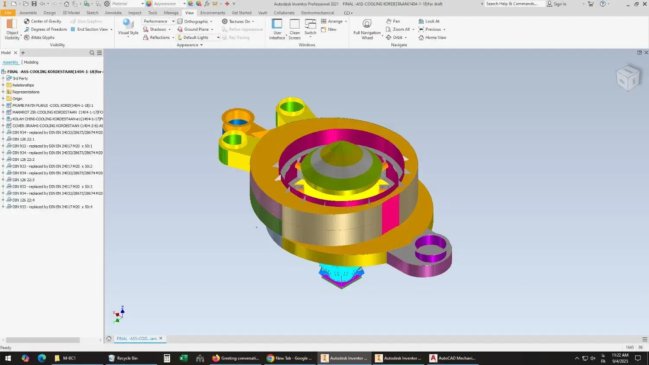This screenshot has height=365, width=649.
Task: Switch to the Inspect ribbon tab
Action: coord(135,13)
